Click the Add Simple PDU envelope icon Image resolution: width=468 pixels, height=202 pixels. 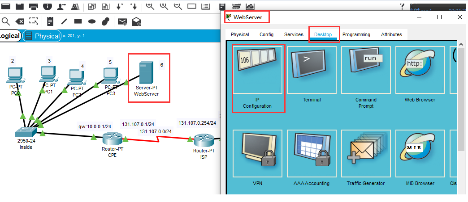click(122, 21)
